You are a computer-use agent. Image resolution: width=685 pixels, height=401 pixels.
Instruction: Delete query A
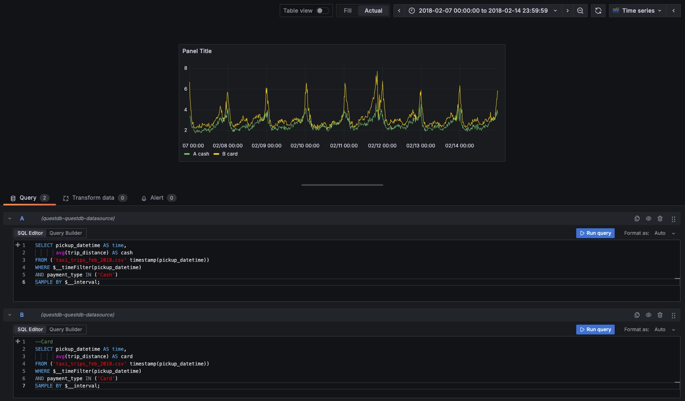[x=660, y=218]
